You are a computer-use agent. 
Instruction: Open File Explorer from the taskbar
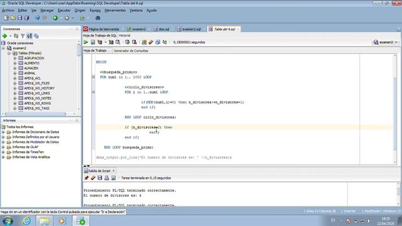coord(45,220)
